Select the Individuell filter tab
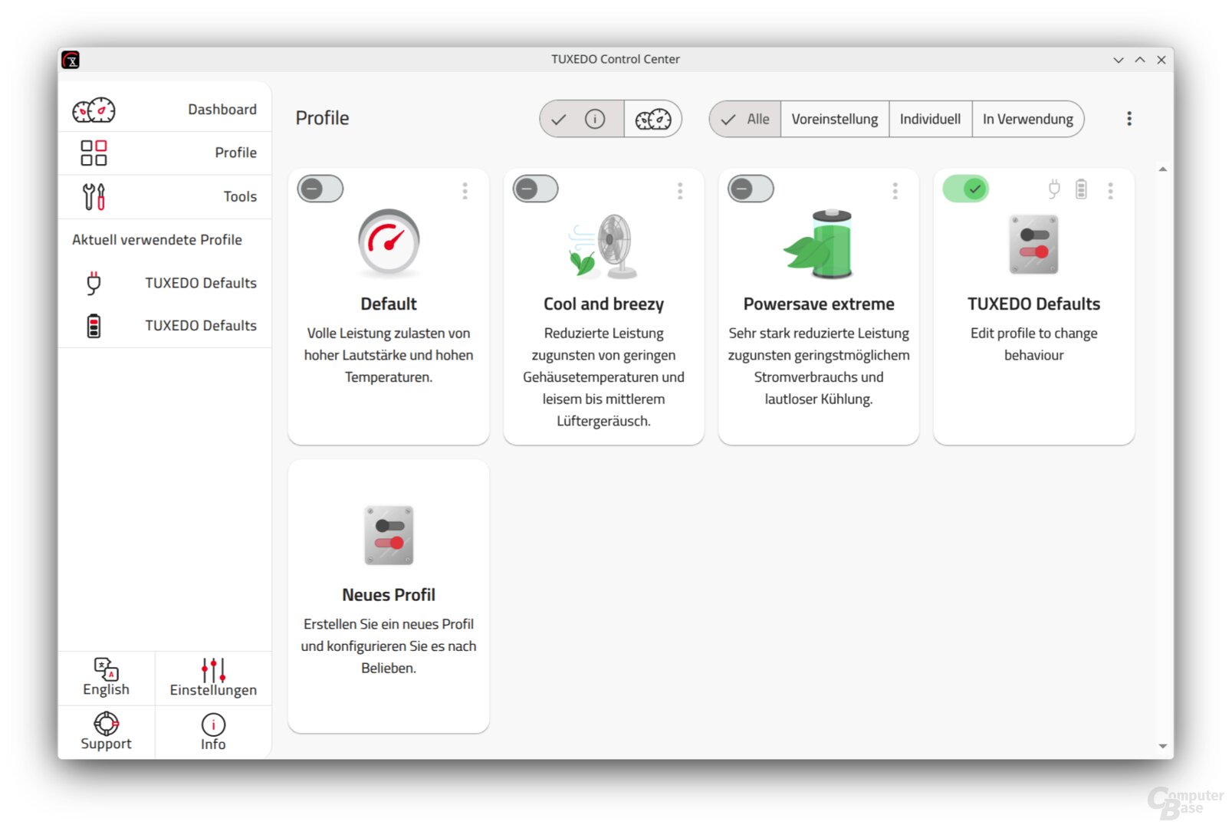Screen dimensions: 1232x828 931,119
